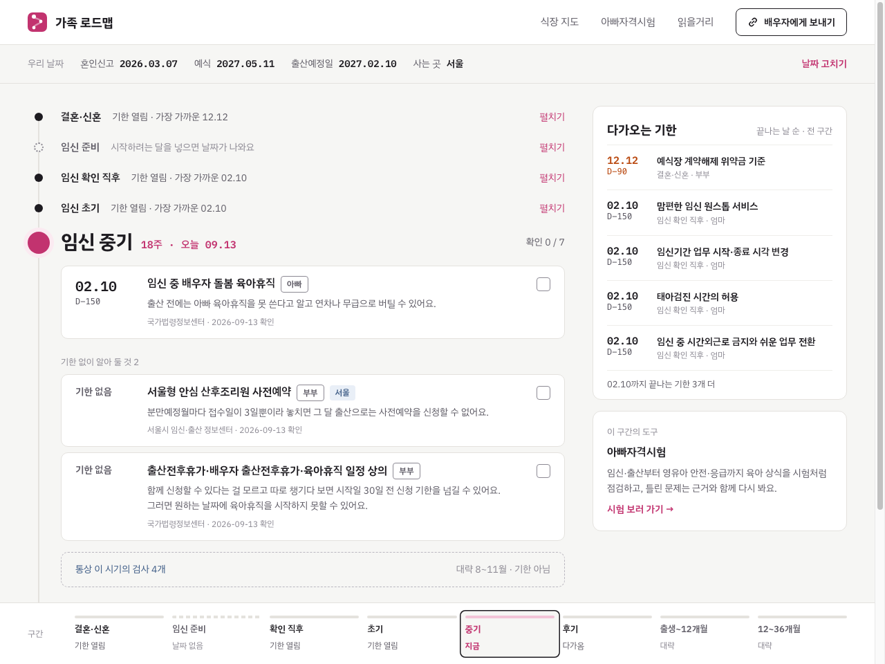The width and height of the screenshot is (885, 664).
Task: Open the 식장 지도 menu
Action: coord(559,22)
